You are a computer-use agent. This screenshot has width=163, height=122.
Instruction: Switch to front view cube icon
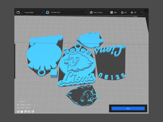coord(22,111)
